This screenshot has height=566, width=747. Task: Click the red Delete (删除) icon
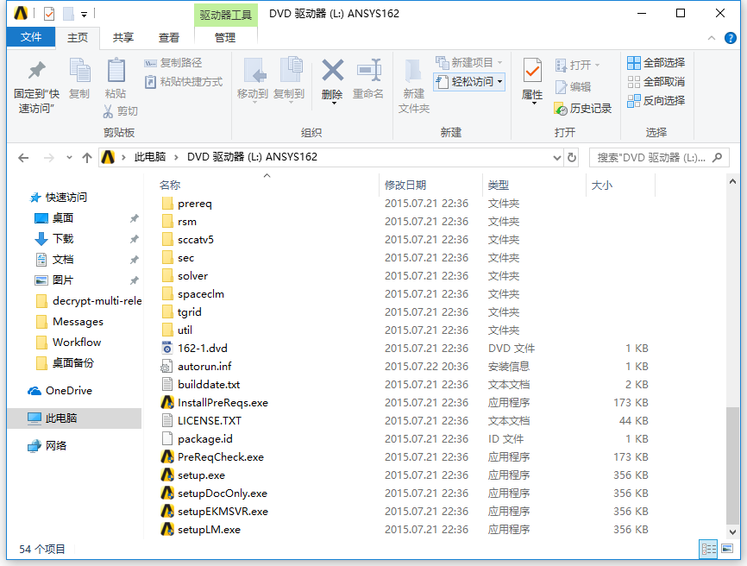333,71
